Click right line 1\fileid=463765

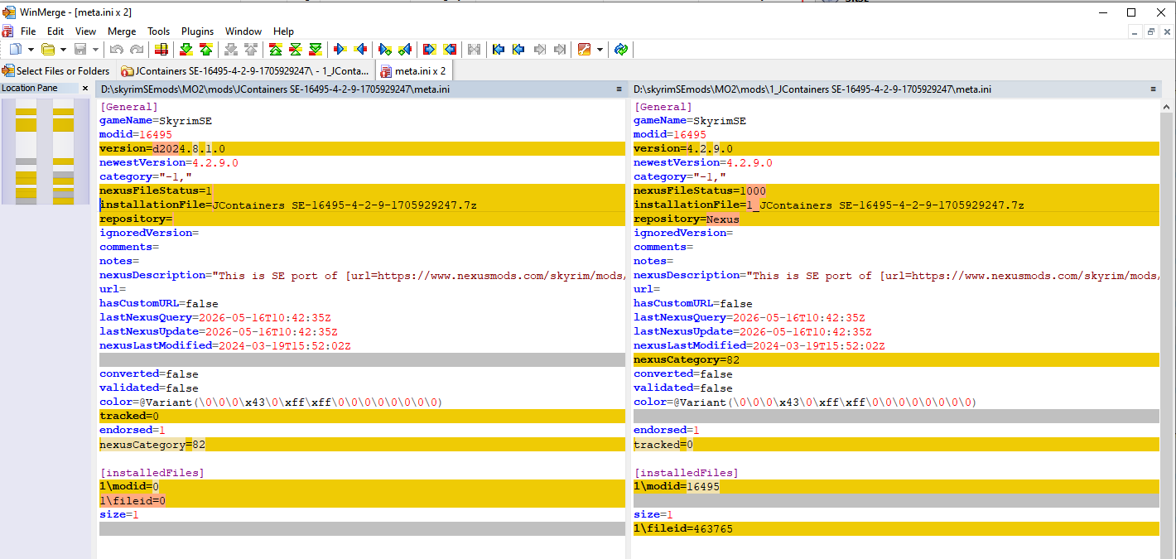tap(896, 528)
